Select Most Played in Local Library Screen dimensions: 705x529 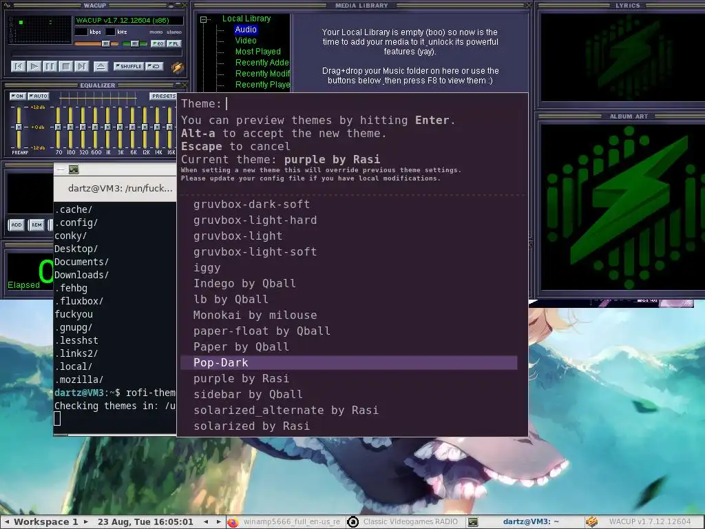257,51
